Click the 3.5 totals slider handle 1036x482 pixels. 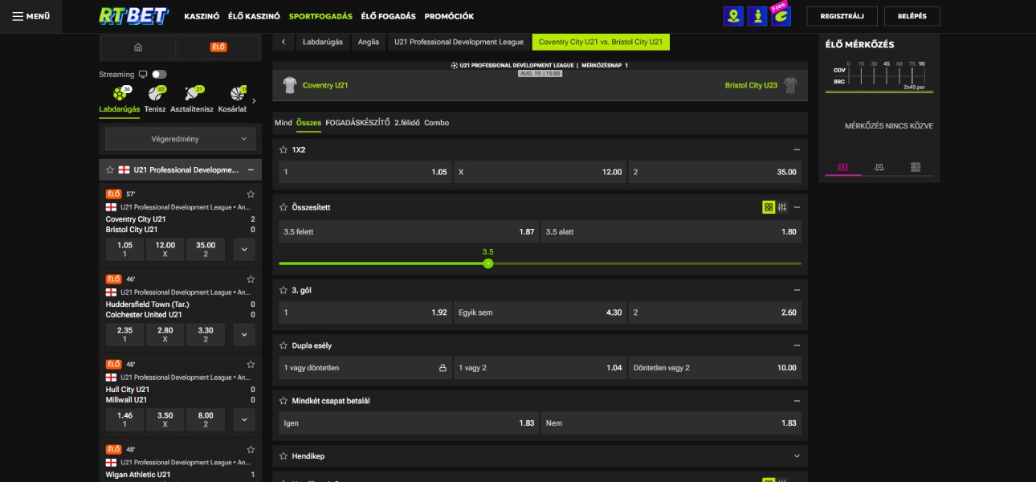pyautogui.click(x=487, y=263)
